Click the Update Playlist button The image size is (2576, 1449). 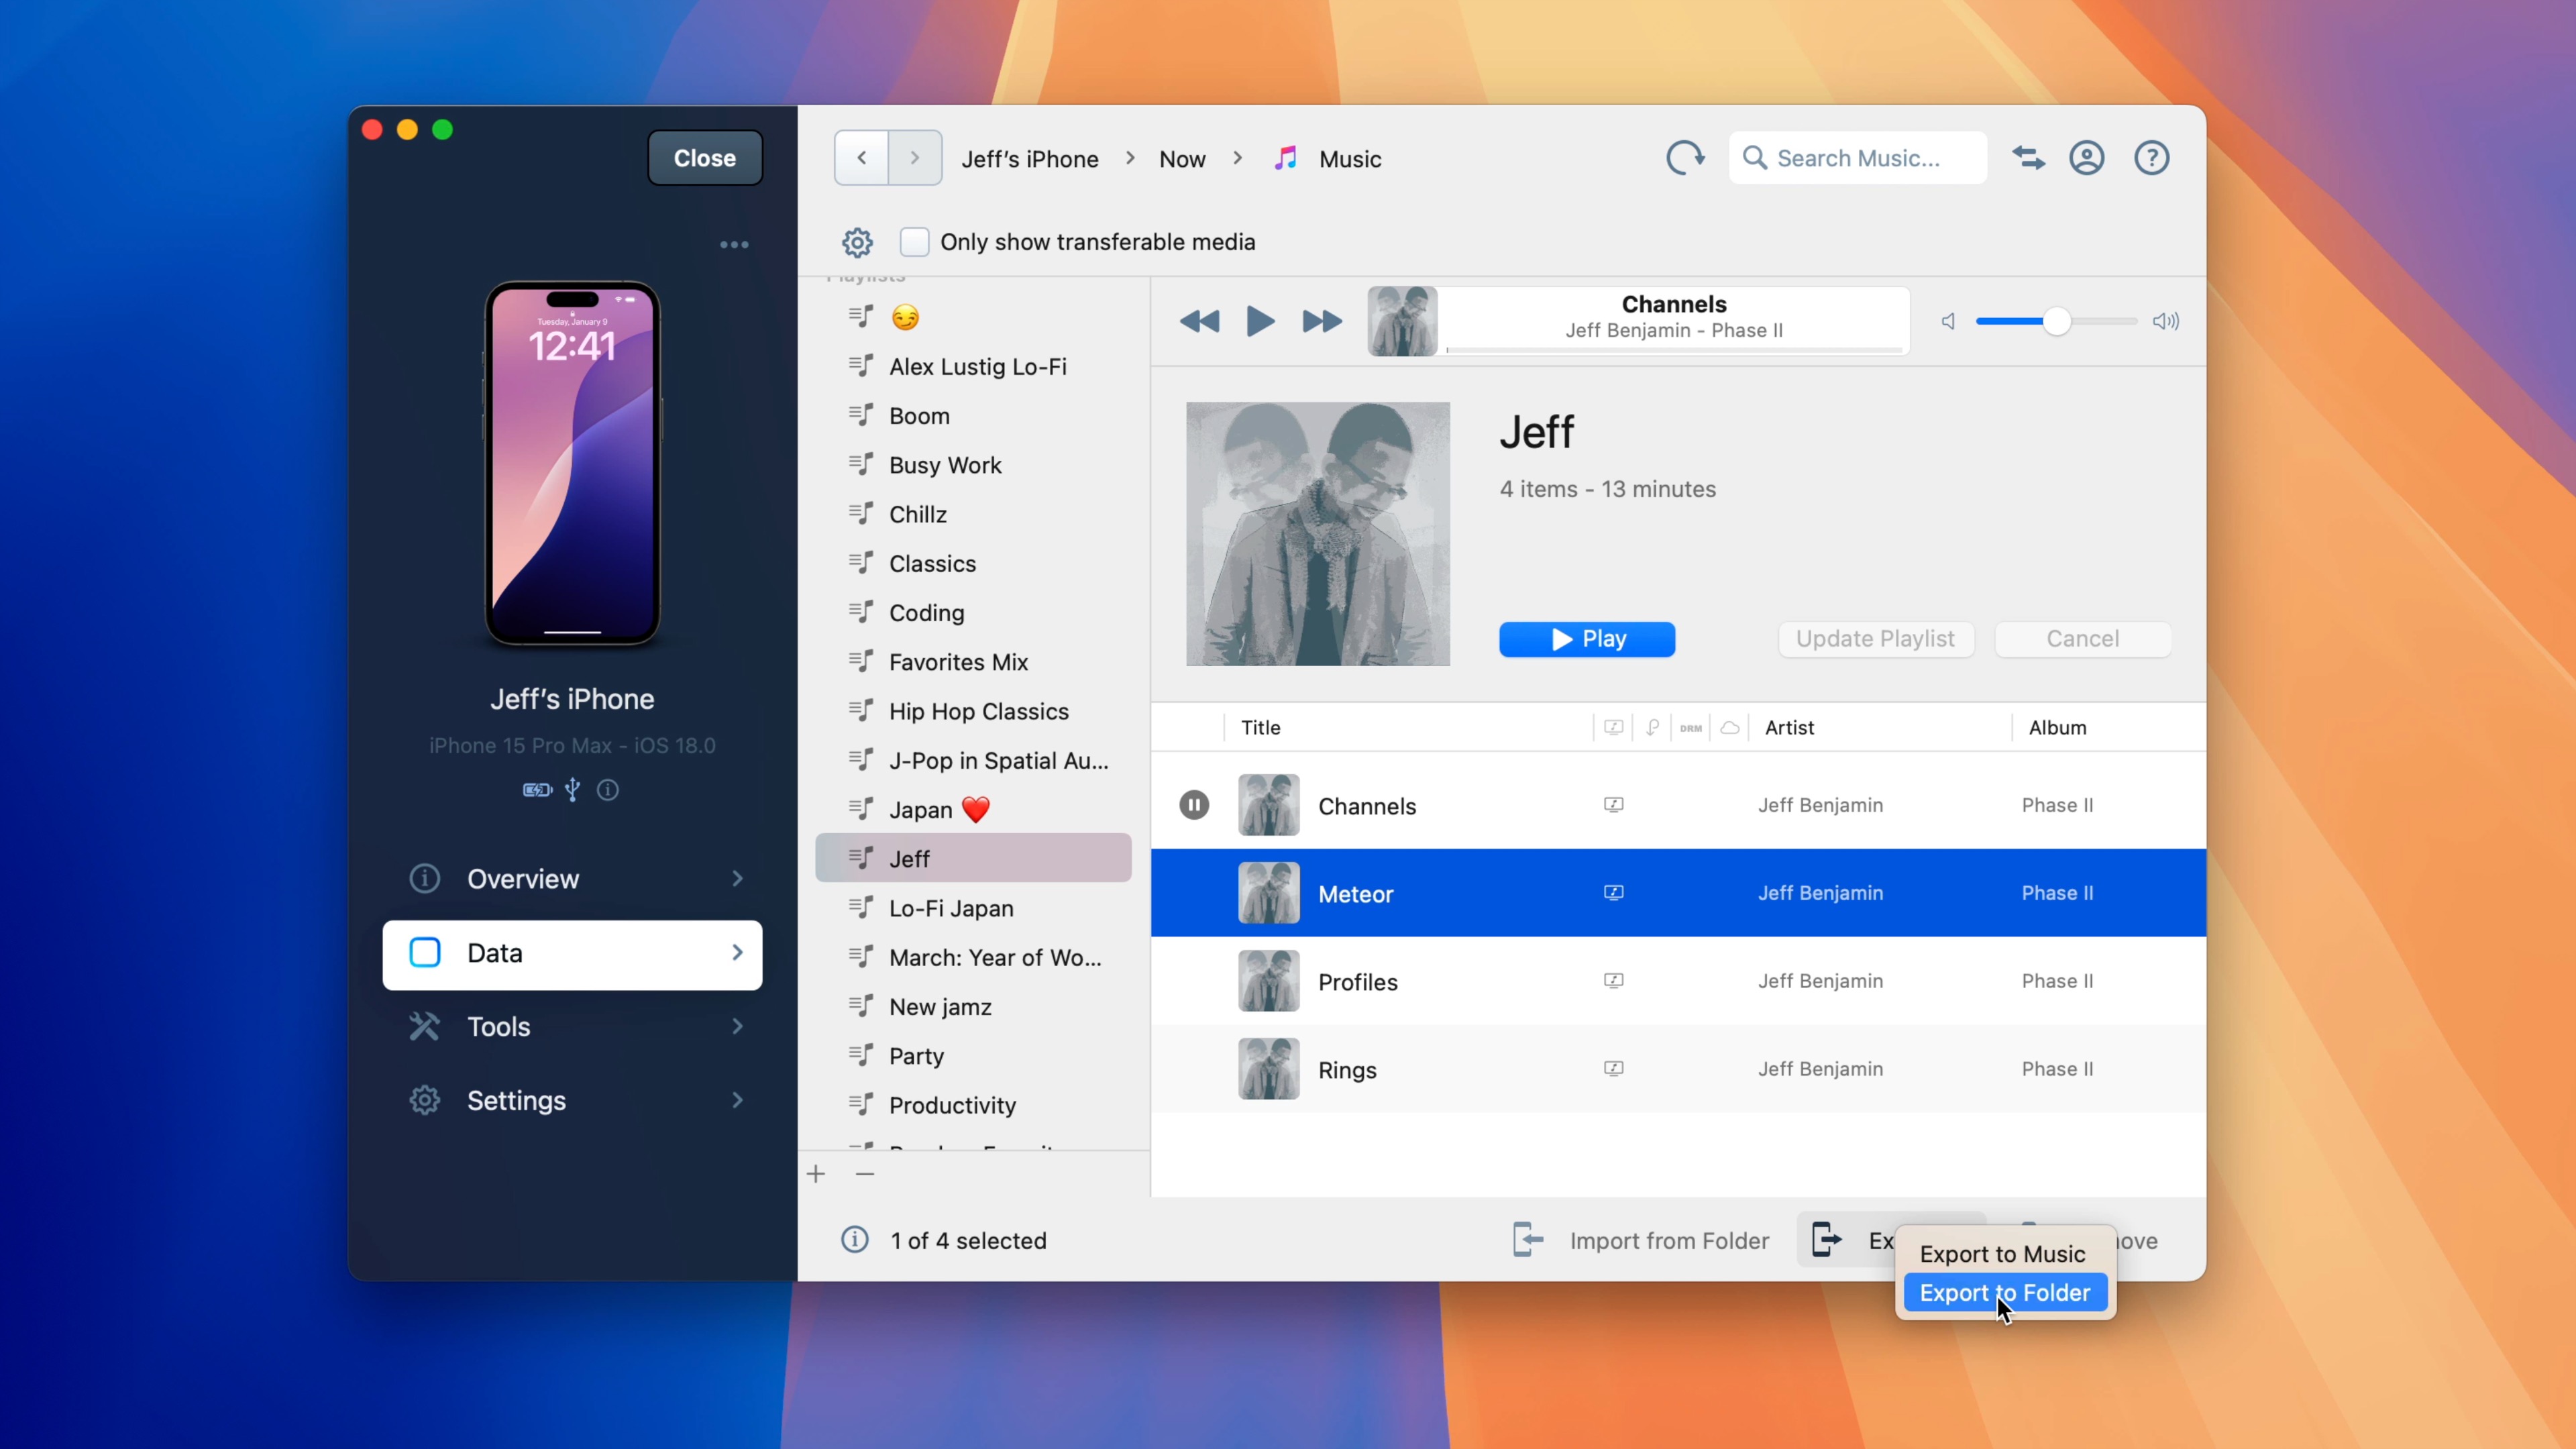(1874, 639)
